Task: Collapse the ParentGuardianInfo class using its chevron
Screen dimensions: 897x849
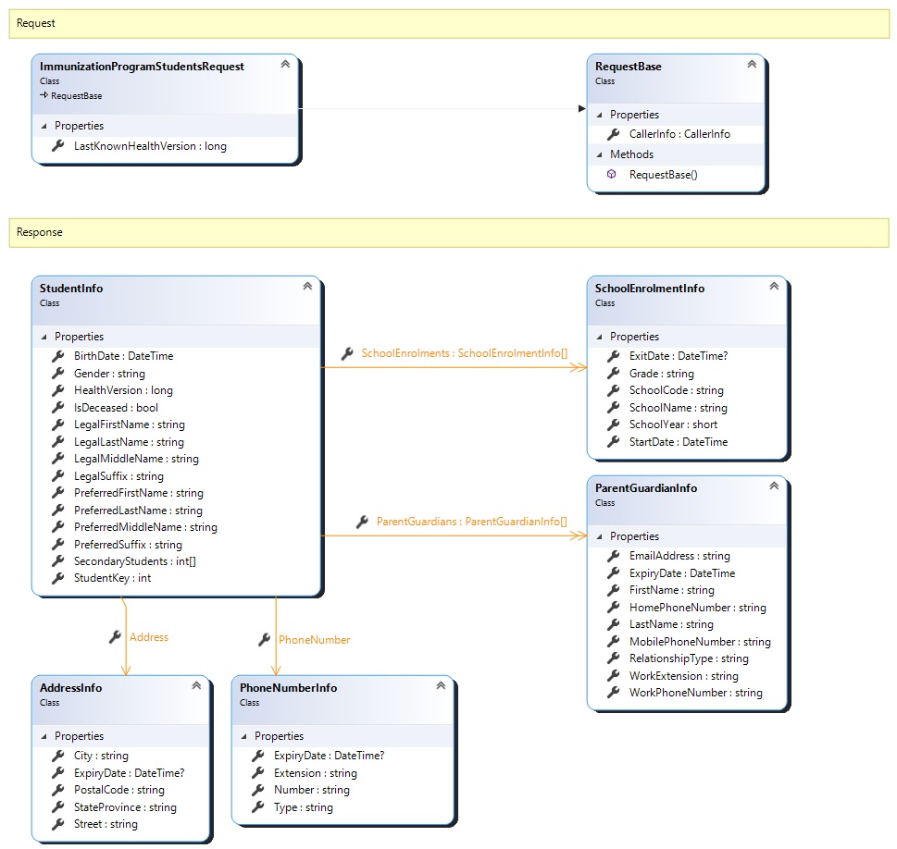Action: point(774,486)
